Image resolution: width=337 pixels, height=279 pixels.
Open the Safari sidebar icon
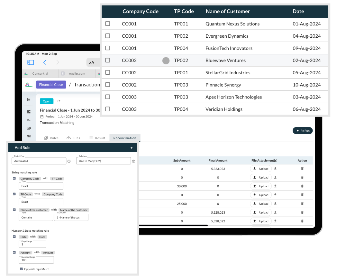pyautogui.click(x=30, y=62)
